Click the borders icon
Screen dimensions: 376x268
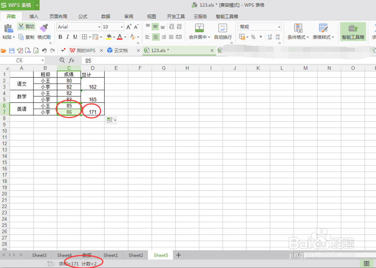pos(84,37)
